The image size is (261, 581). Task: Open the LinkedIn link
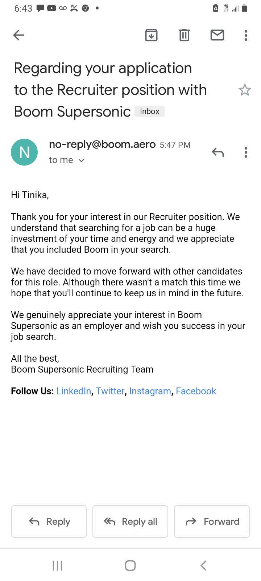[74, 391]
